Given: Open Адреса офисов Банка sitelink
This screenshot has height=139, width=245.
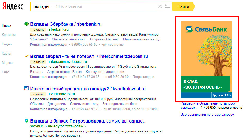Looking at the screenshot, I should click(64, 72).
